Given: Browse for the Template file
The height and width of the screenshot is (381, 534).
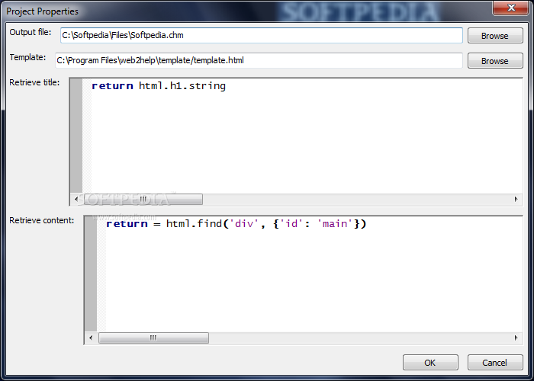Looking at the screenshot, I should 495,61.
